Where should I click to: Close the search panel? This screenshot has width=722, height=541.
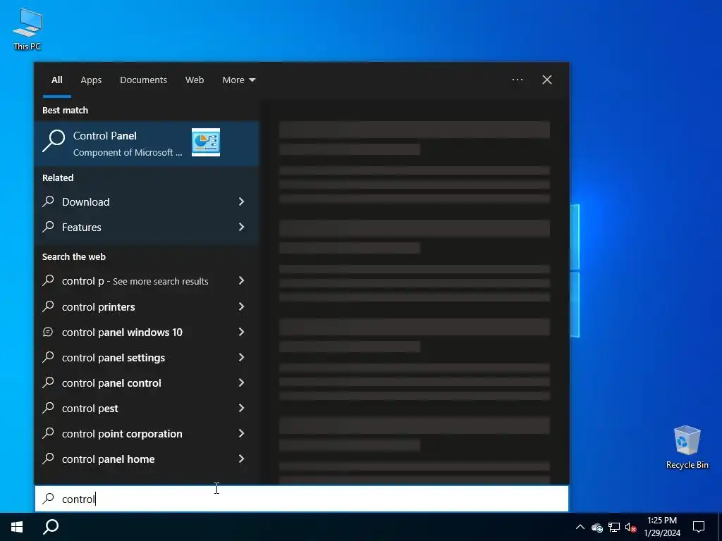[x=547, y=80]
